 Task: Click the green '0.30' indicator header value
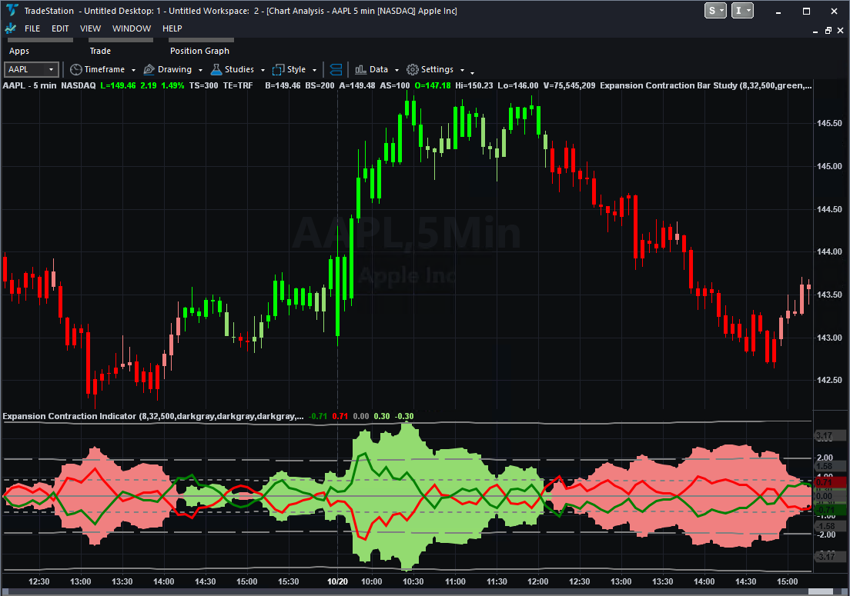pyautogui.click(x=382, y=416)
